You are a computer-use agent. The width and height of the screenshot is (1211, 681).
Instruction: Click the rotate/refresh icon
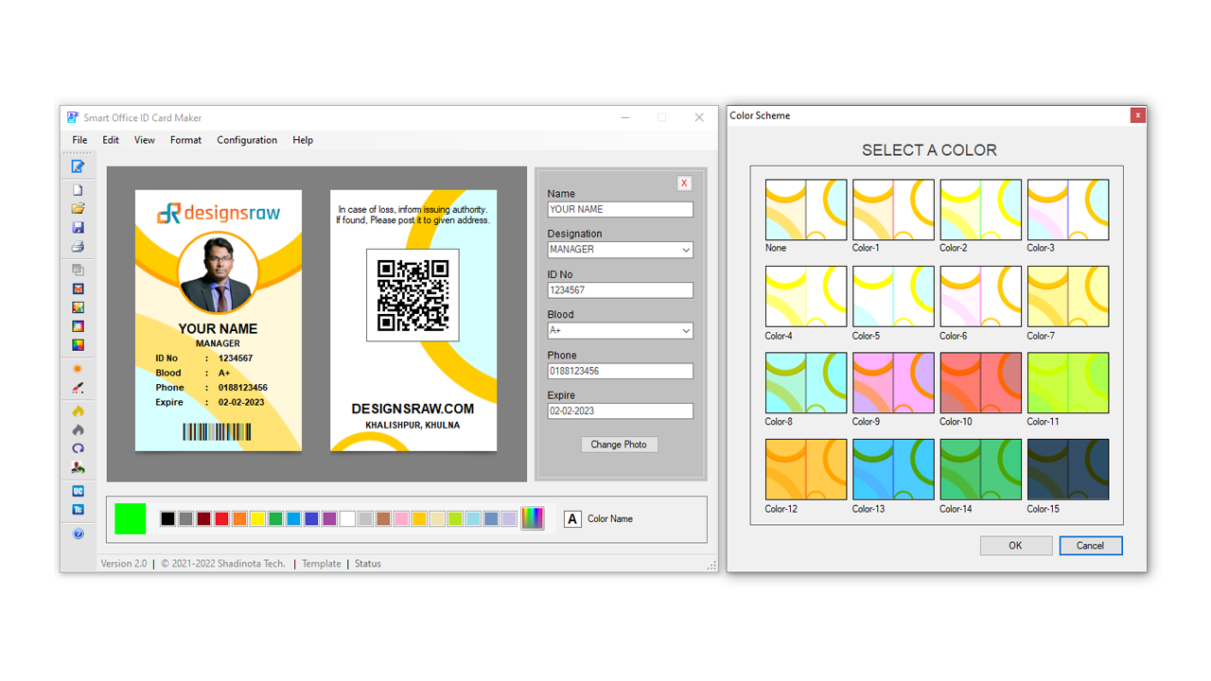[78, 447]
